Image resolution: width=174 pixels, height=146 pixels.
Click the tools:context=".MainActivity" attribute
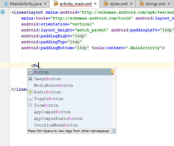(x=127, y=48)
